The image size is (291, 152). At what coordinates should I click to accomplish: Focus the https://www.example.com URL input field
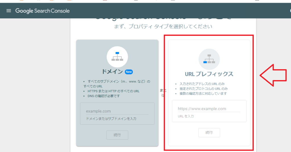pos(209,109)
